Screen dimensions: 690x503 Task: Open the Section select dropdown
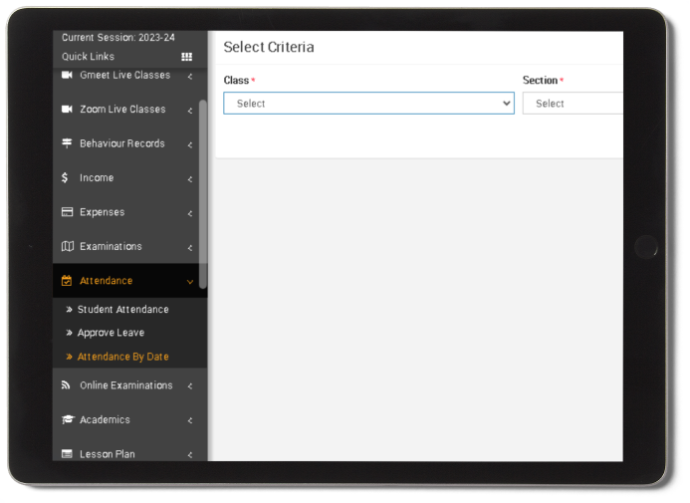click(573, 104)
